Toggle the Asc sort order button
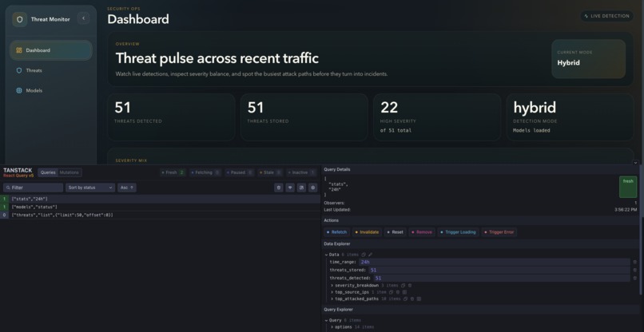Viewport: 644px width, 332px height. click(x=127, y=188)
